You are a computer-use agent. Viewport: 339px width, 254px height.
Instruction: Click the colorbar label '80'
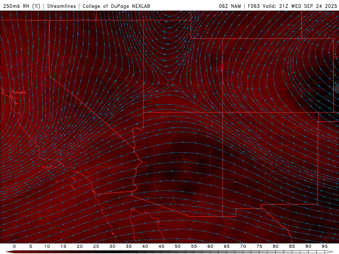tap(275, 246)
